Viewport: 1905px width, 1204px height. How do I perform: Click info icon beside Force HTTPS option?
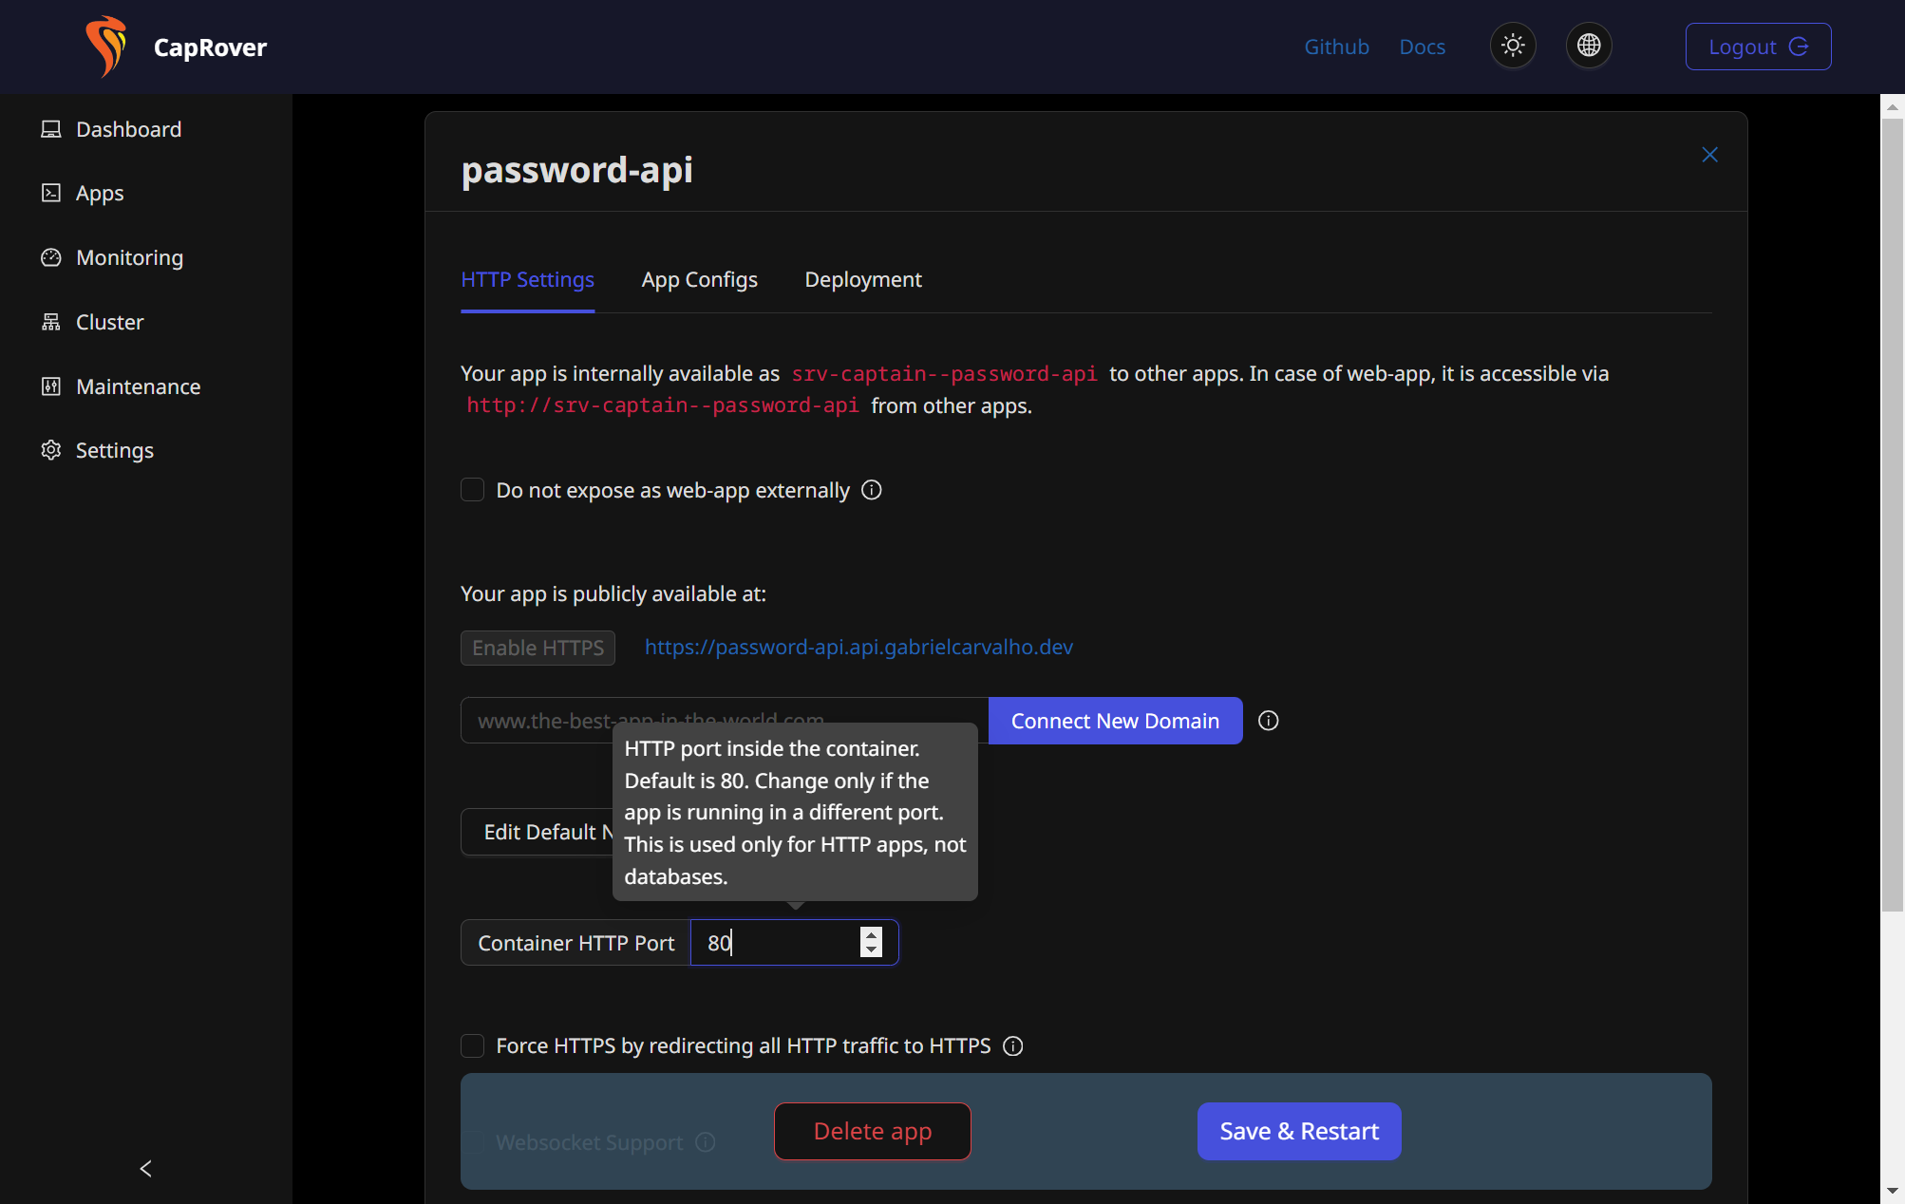[1013, 1045]
